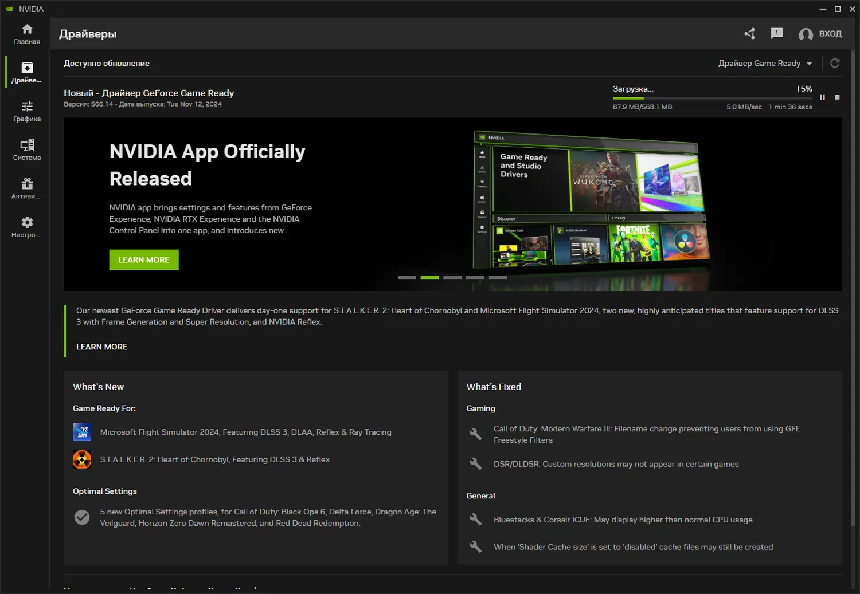
Task: Click the green LEARN MORE banner button
Action: click(144, 259)
